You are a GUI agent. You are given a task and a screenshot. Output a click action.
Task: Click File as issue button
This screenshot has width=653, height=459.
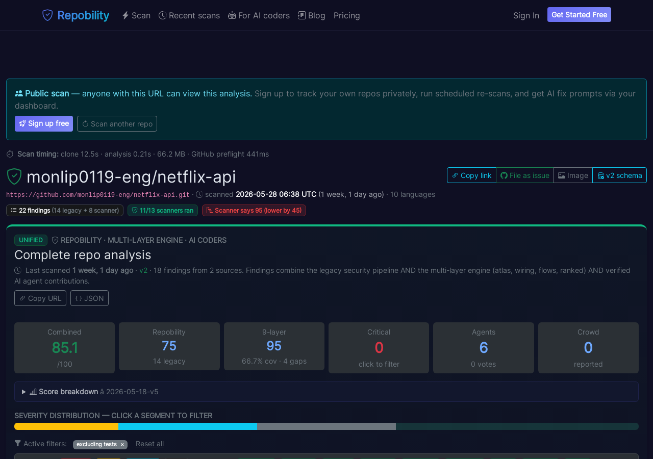(x=525, y=175)
